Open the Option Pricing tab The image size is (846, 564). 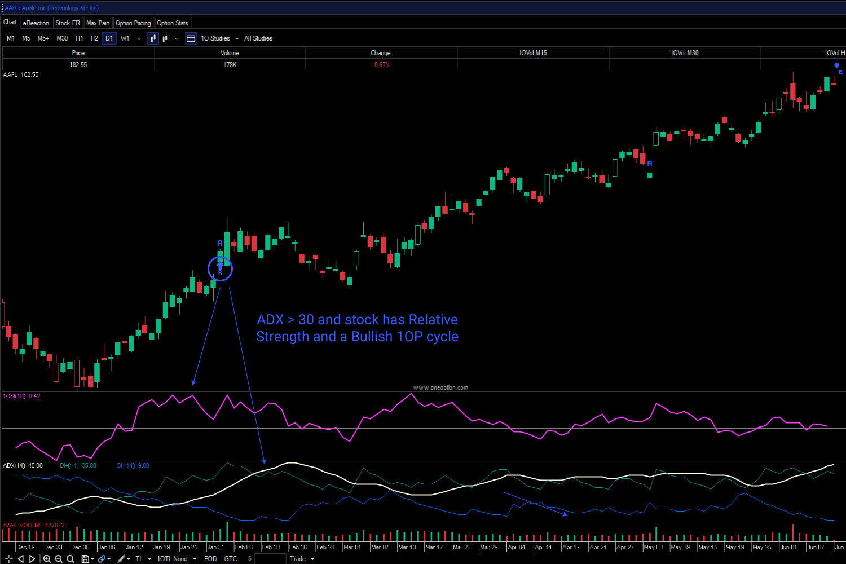(133, 23)
